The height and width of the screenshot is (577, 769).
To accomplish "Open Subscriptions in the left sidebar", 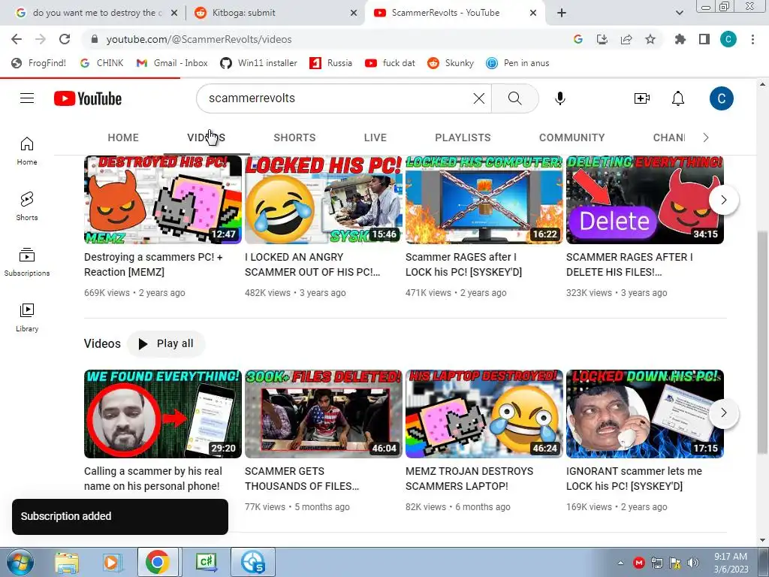I will pyautogui.click(x=27, y=262).
